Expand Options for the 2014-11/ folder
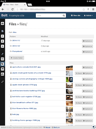 pos(87,41)
